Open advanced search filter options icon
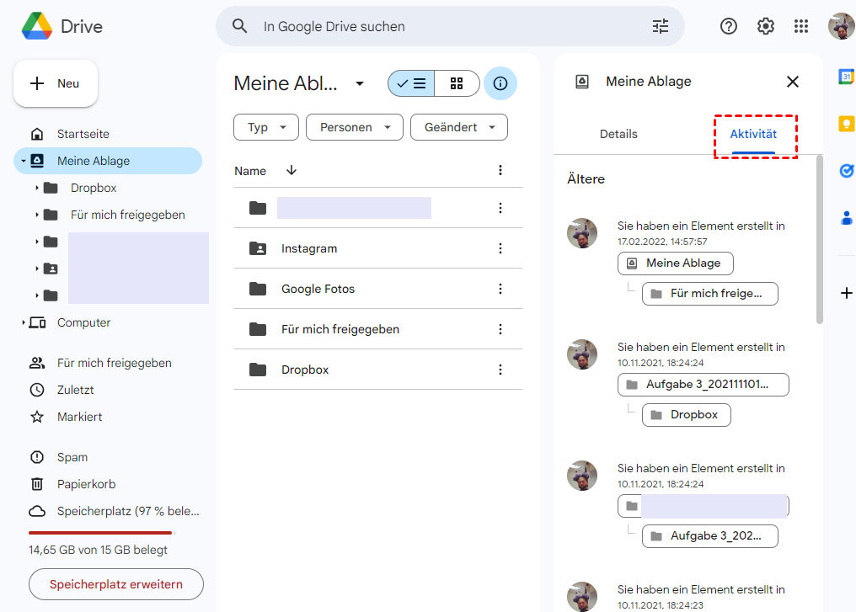856x612 pixels. click(661, 26)
